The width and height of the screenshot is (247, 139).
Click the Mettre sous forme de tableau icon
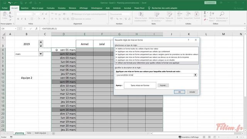156,17
